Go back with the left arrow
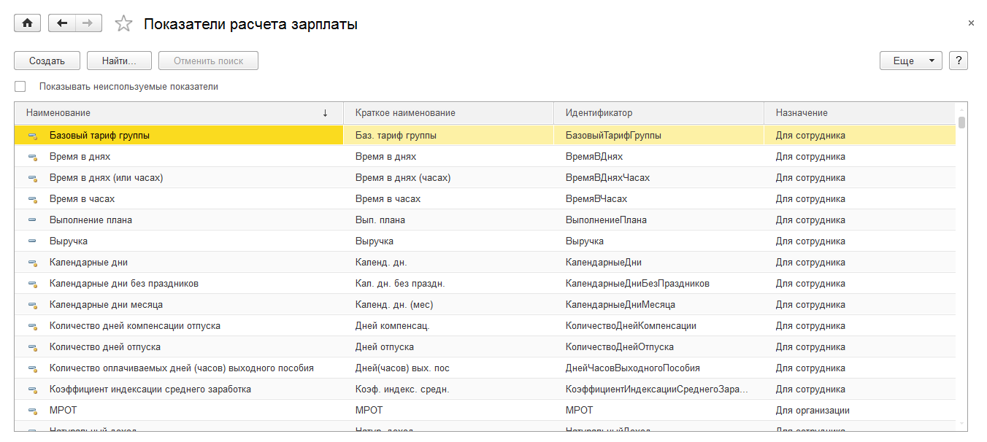Image resolution: width=987 pixels, height=442 pixels. [62, 23]
